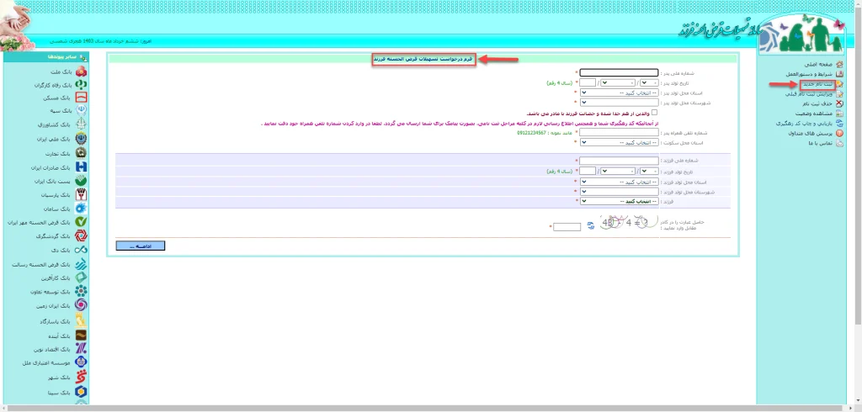862x412 pixels.
Task: Click the Bank Tose'e Ta'avon logo icon
Action: [81, 292]
